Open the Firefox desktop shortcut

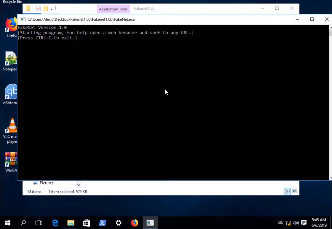[x=11, y=27]
